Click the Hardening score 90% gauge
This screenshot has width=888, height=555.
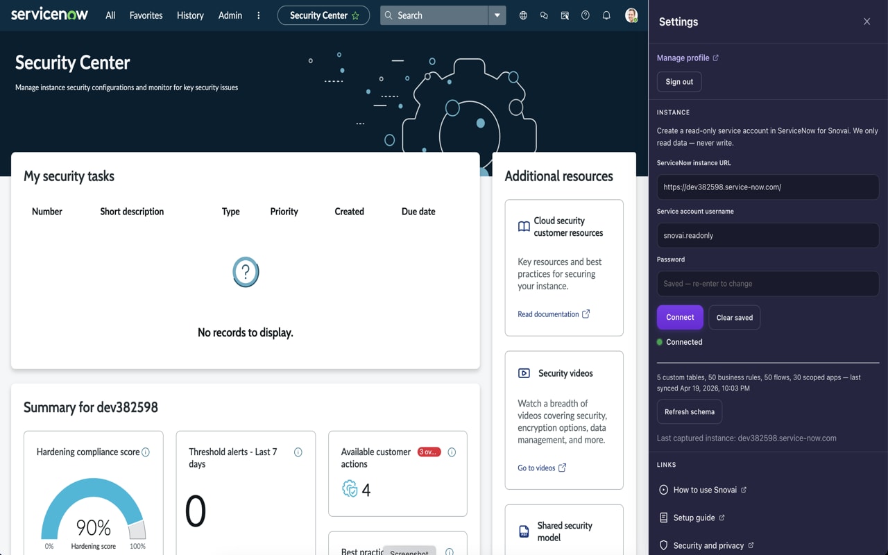coord(93,510)
